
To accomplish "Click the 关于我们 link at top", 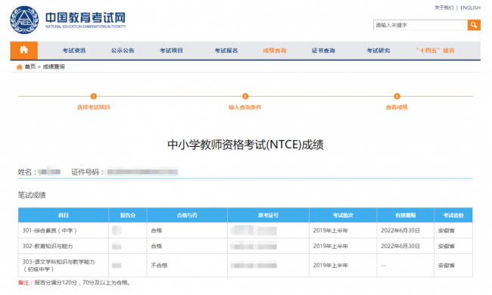I will tap(444, 8).
